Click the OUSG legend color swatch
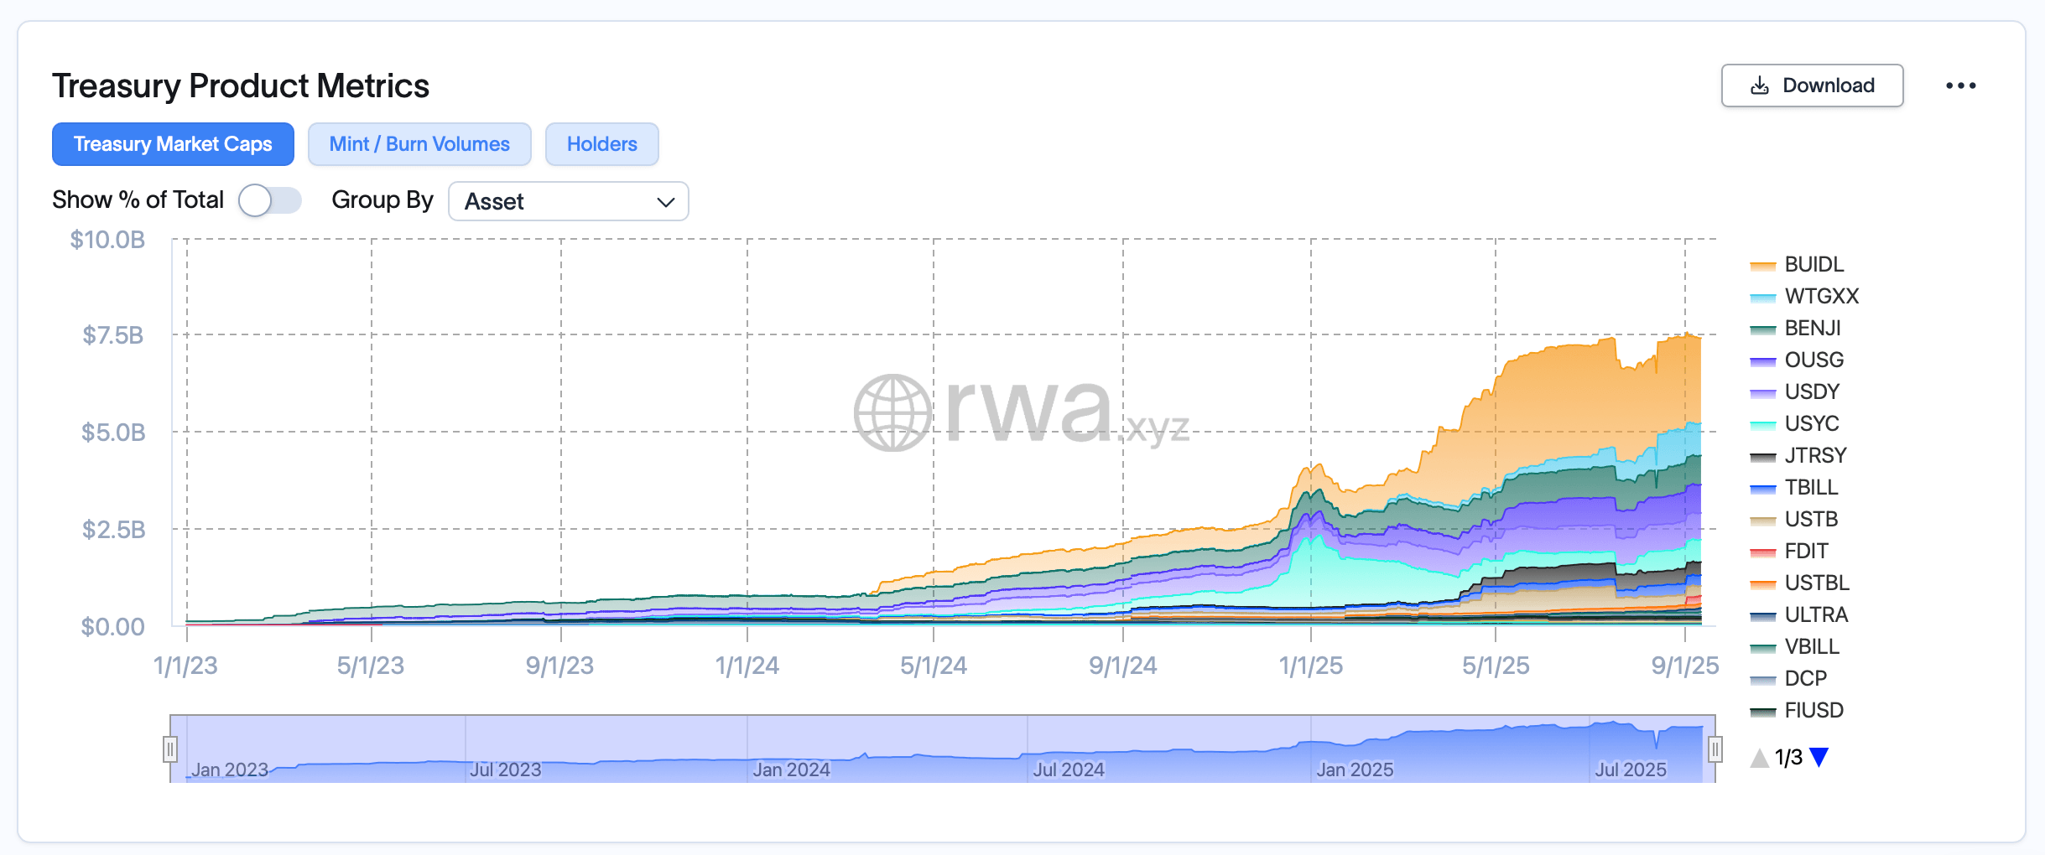This screenshot has height=855, width=2045. (1763, 361)
